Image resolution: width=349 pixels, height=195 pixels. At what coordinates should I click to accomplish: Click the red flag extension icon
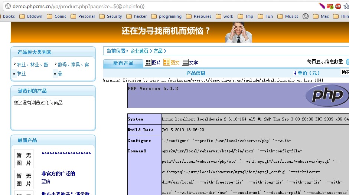pos(330,6)
